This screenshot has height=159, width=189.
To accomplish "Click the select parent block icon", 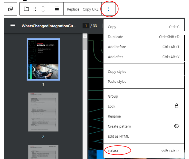I will coord(10,9).
